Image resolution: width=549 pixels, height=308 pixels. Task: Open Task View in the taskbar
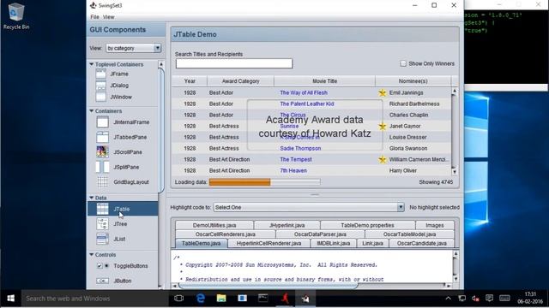179,299
